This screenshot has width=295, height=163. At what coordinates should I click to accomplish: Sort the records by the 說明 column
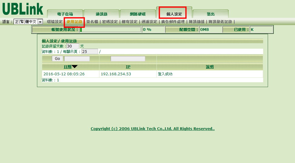210,67
